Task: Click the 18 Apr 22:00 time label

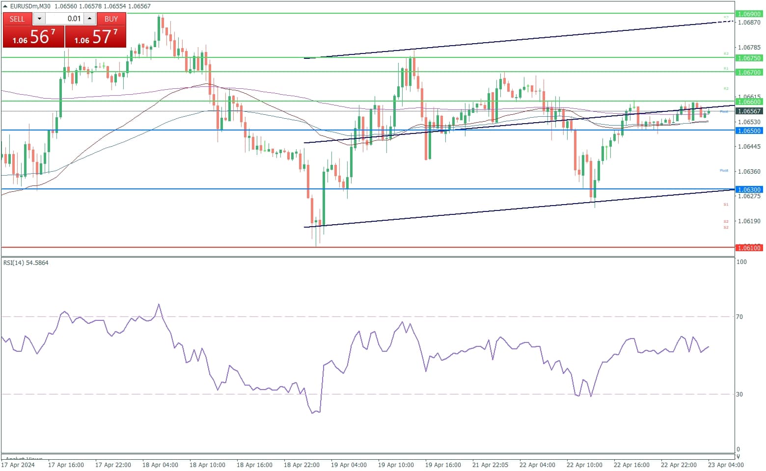Action: click(x=301, y=465)
